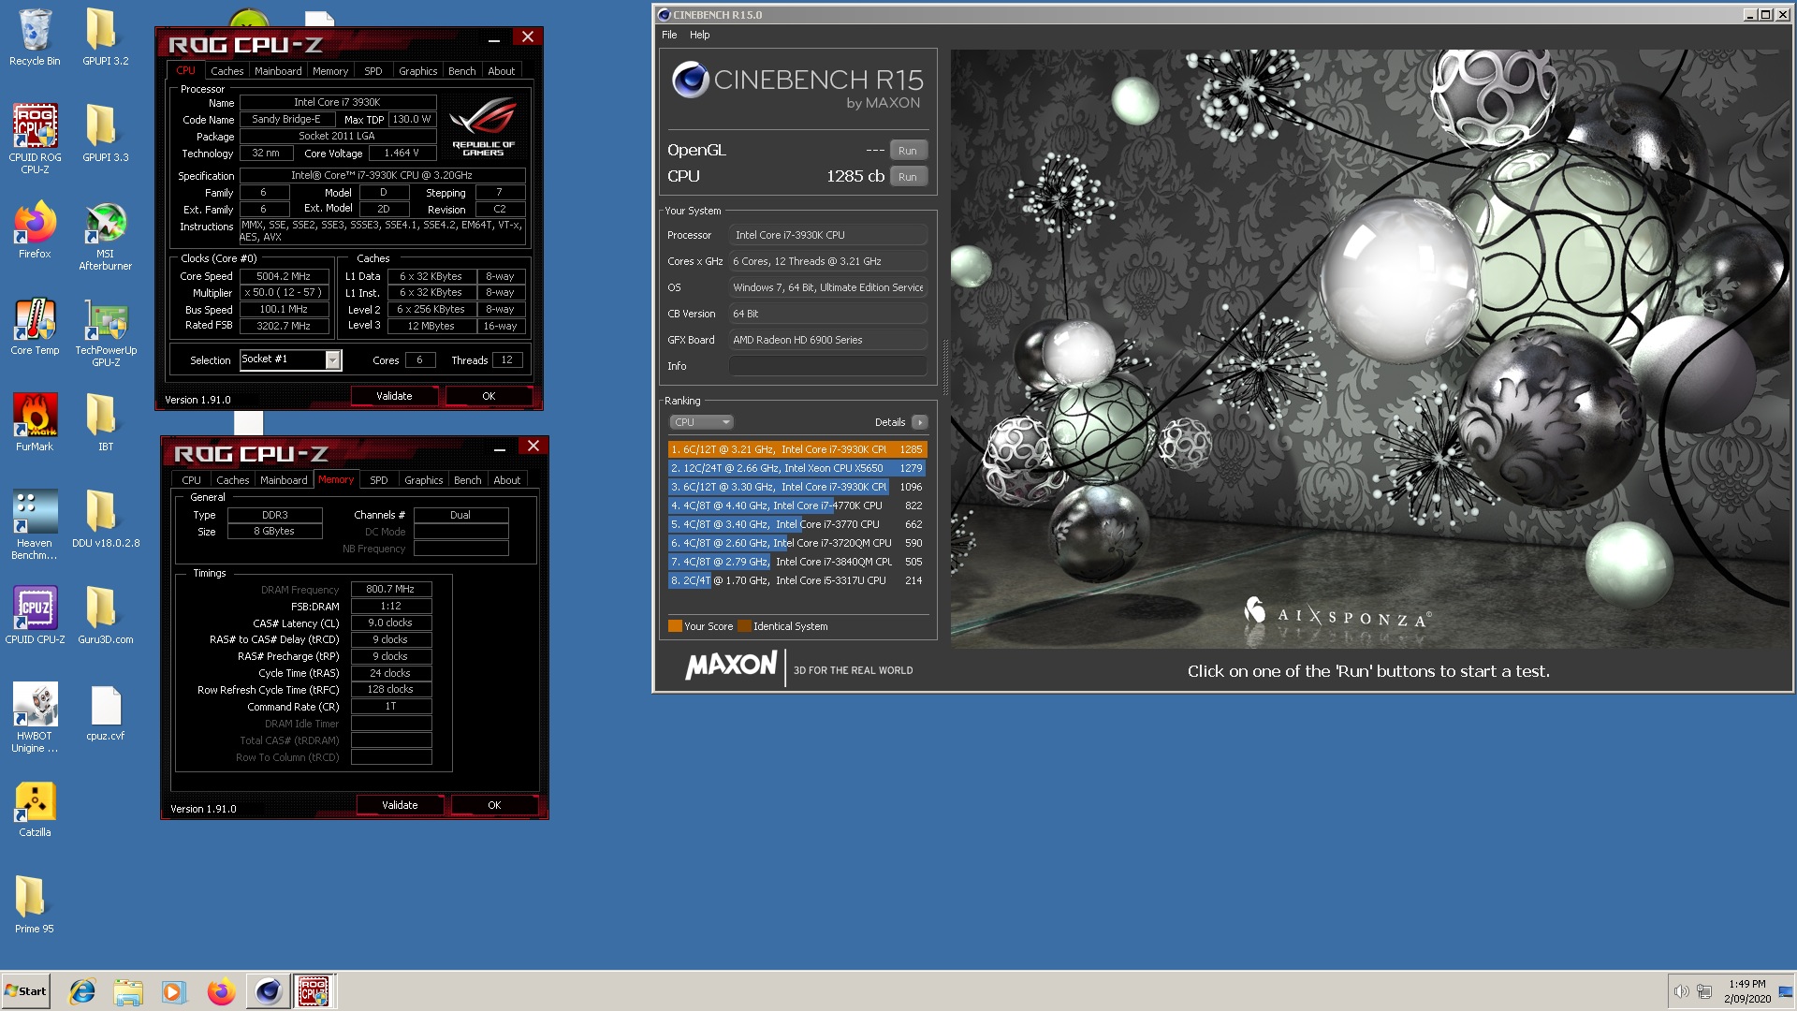Open the Prime 95 folder icon

(35, 905)
